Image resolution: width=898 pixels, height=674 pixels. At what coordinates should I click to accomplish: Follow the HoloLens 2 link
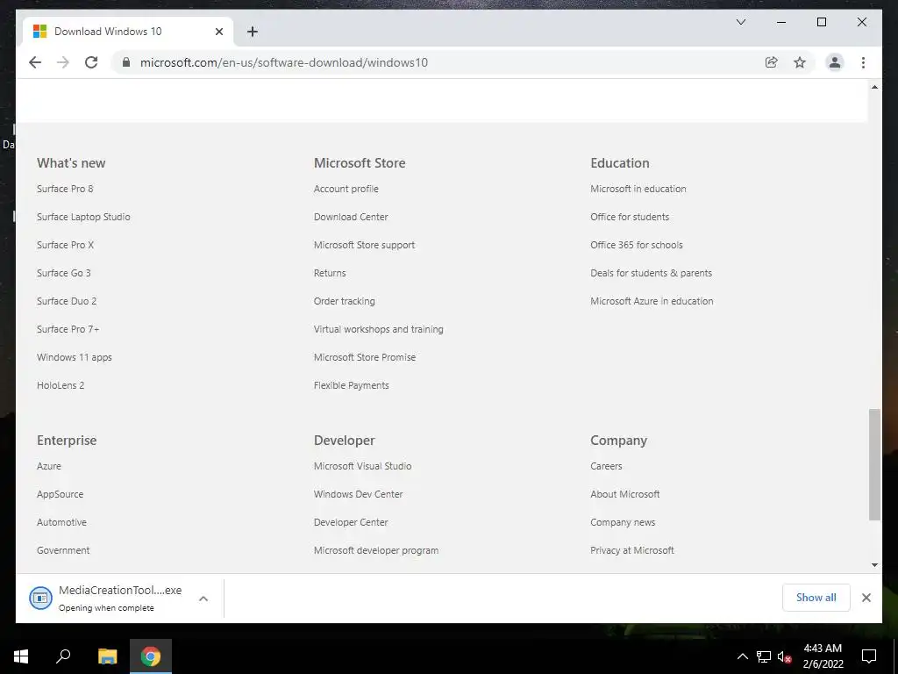pyautogui.click(x=61, y=385)
